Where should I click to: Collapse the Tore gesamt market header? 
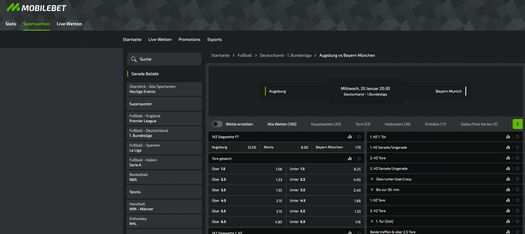[x=286, y=158]
